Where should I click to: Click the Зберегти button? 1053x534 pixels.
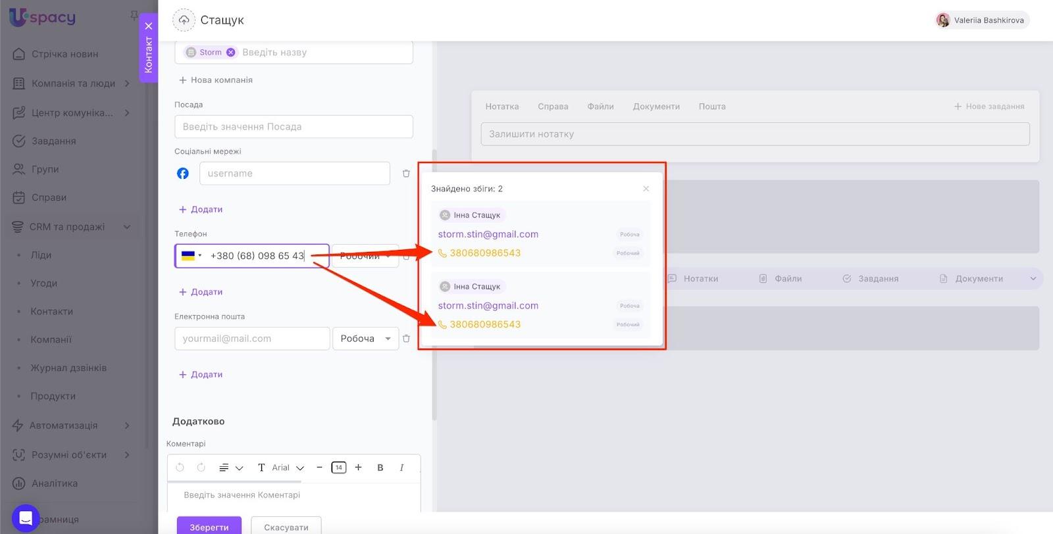(209, 527)
